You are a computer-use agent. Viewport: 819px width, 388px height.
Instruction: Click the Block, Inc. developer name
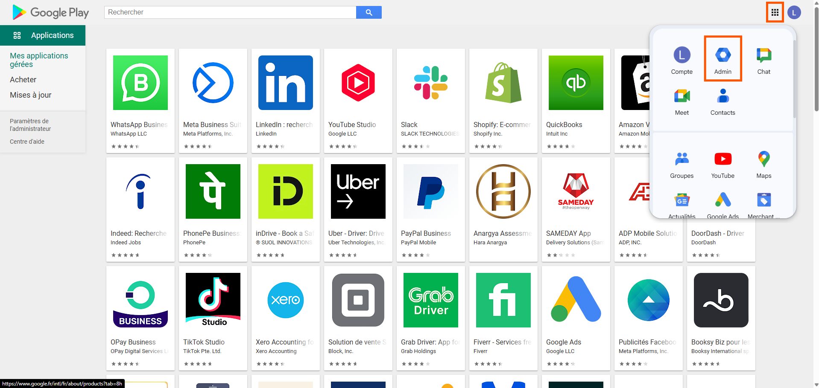[x=341, y=351]
